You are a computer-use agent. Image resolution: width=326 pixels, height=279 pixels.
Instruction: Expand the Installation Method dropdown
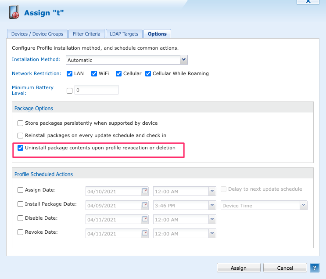183,60
